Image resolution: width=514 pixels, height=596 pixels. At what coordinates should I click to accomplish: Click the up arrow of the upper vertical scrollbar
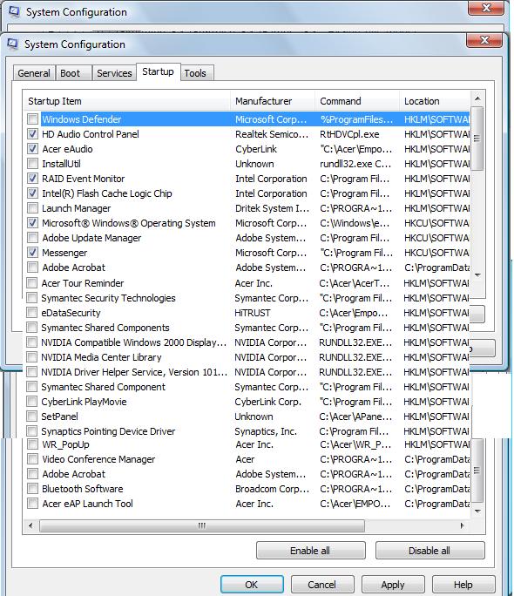coord(477,98)
